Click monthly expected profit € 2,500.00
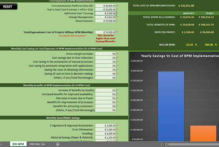The image size is (219, 147). click(188, 32)
